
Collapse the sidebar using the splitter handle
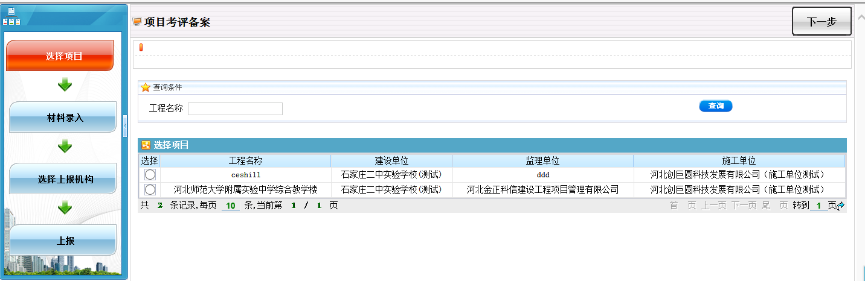coord(126,127)
